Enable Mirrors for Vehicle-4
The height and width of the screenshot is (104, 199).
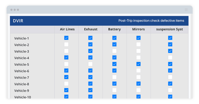point(138,58)
